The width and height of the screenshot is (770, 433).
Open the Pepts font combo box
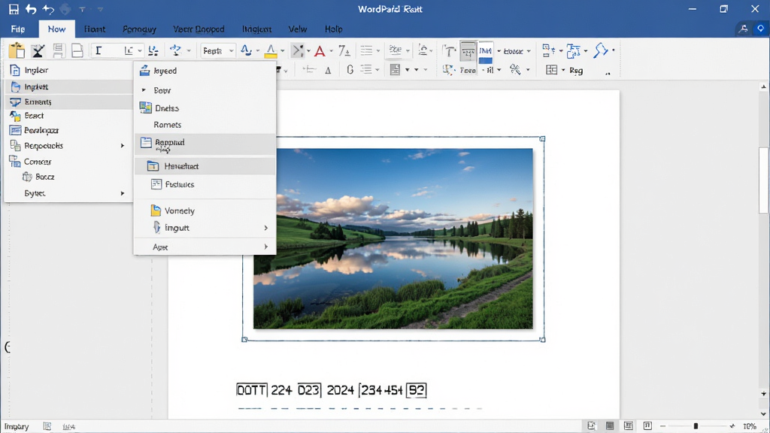coord(217,50)
